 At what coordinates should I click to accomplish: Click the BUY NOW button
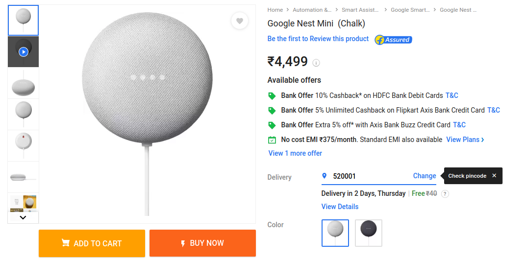coord(202,243)
